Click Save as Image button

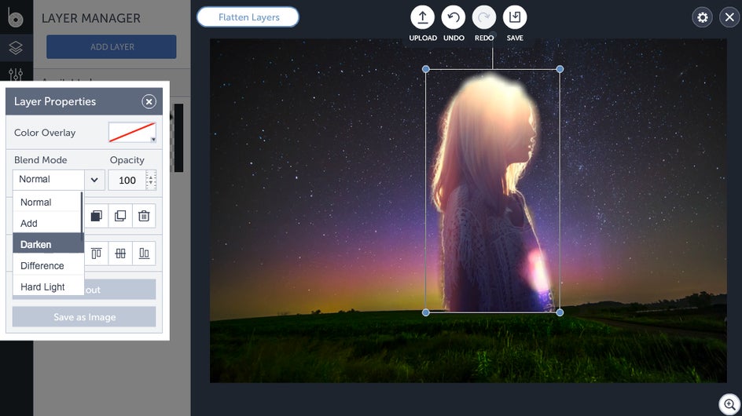click(84, 317)
